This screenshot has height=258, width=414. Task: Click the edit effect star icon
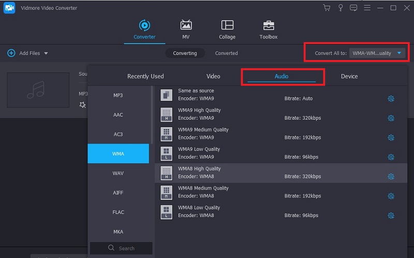[83, 105]
